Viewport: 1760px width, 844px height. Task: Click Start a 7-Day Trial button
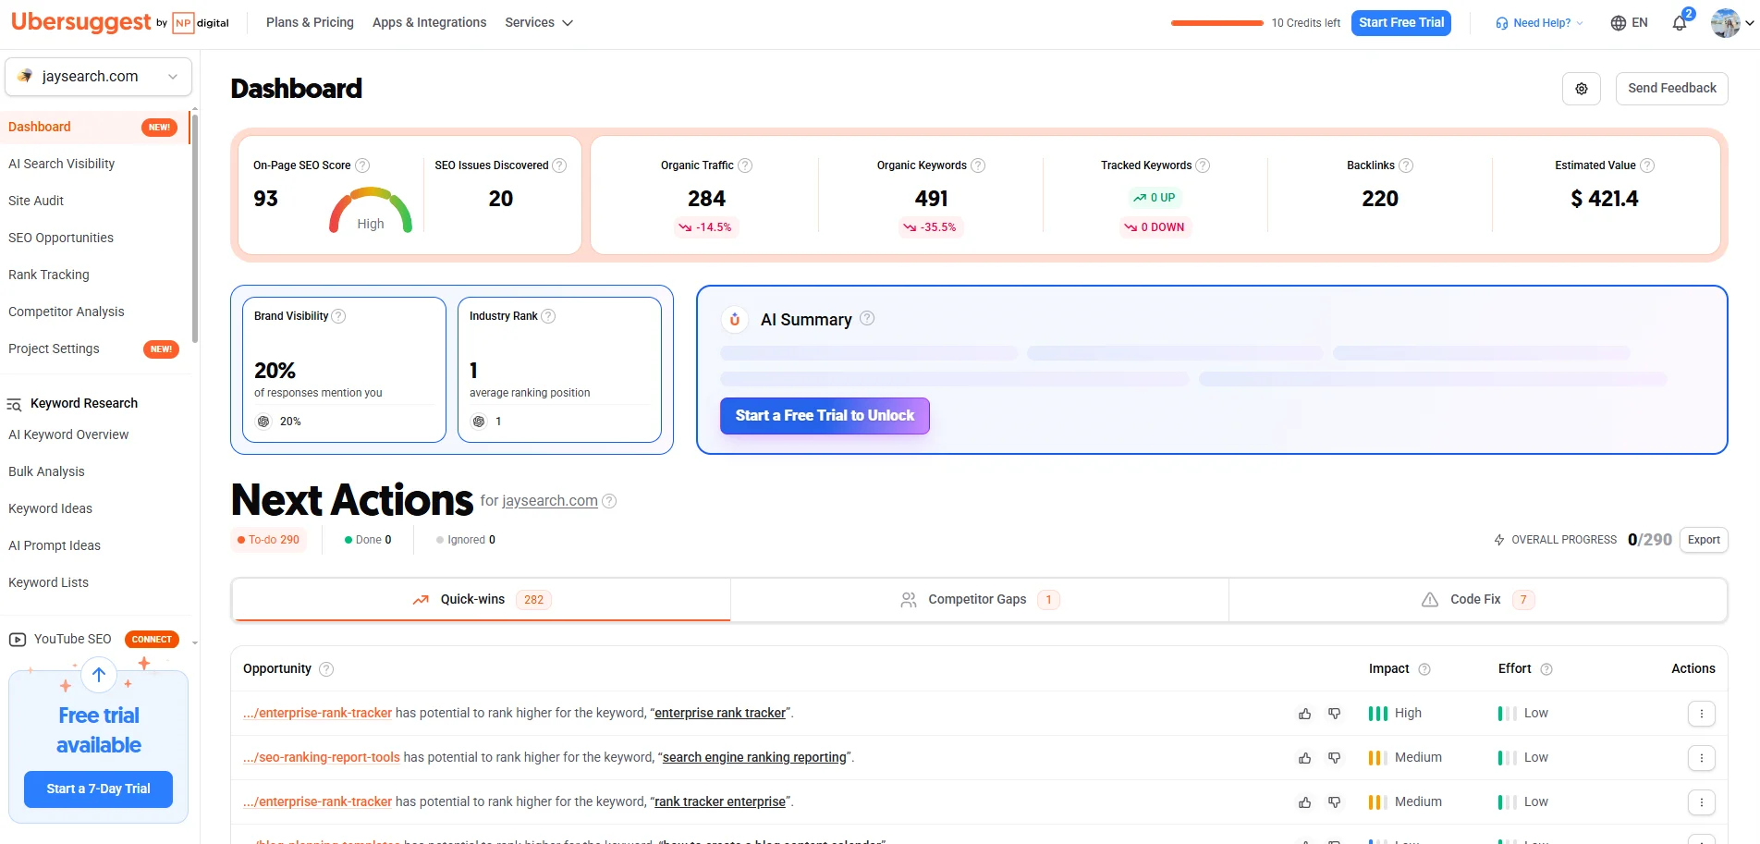tap(98, 789)
